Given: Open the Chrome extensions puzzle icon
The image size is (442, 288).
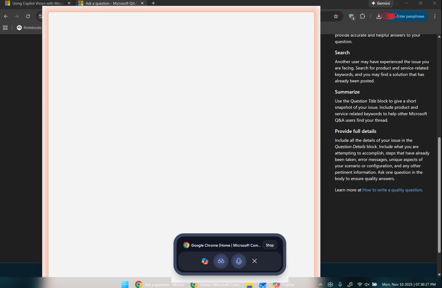Looking at the screenshot, I should [x=362, y=16].
